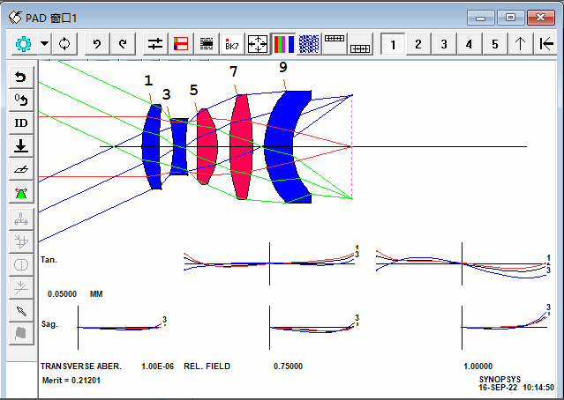This screenshot has width=564, height=400.
Task: Click the undo arrow in top toolbar
Action: tap(97, 44)
